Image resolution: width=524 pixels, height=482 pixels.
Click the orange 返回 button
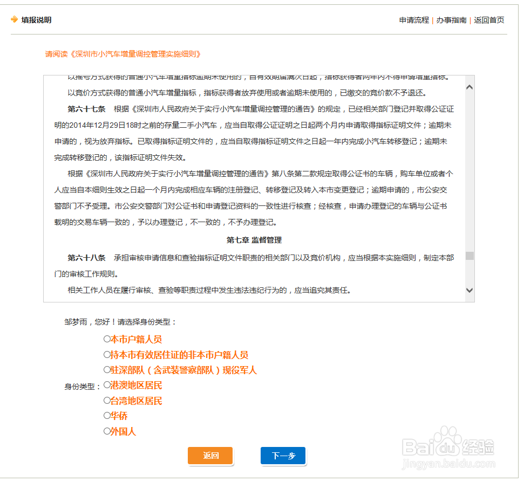[210, 456]
